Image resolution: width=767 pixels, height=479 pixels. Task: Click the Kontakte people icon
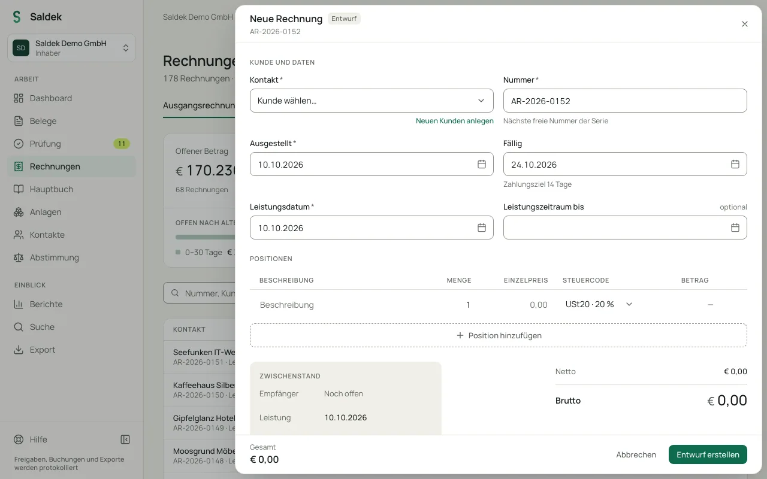tap(19, 235)
